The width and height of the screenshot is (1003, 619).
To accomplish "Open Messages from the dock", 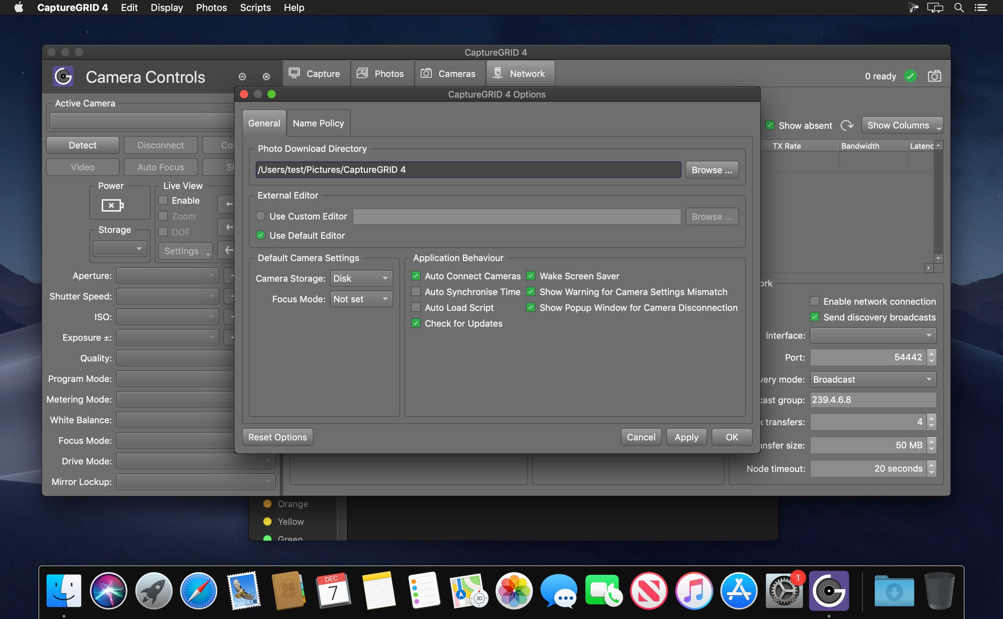I will click(559, 590).
